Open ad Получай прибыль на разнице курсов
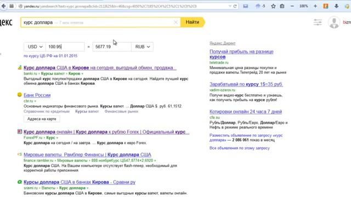The image size is (351, 197). (x=241, y=54)
